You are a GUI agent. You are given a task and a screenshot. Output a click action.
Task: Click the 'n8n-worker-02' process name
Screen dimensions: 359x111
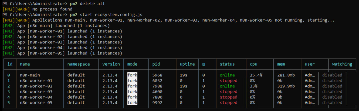[36, 86]
